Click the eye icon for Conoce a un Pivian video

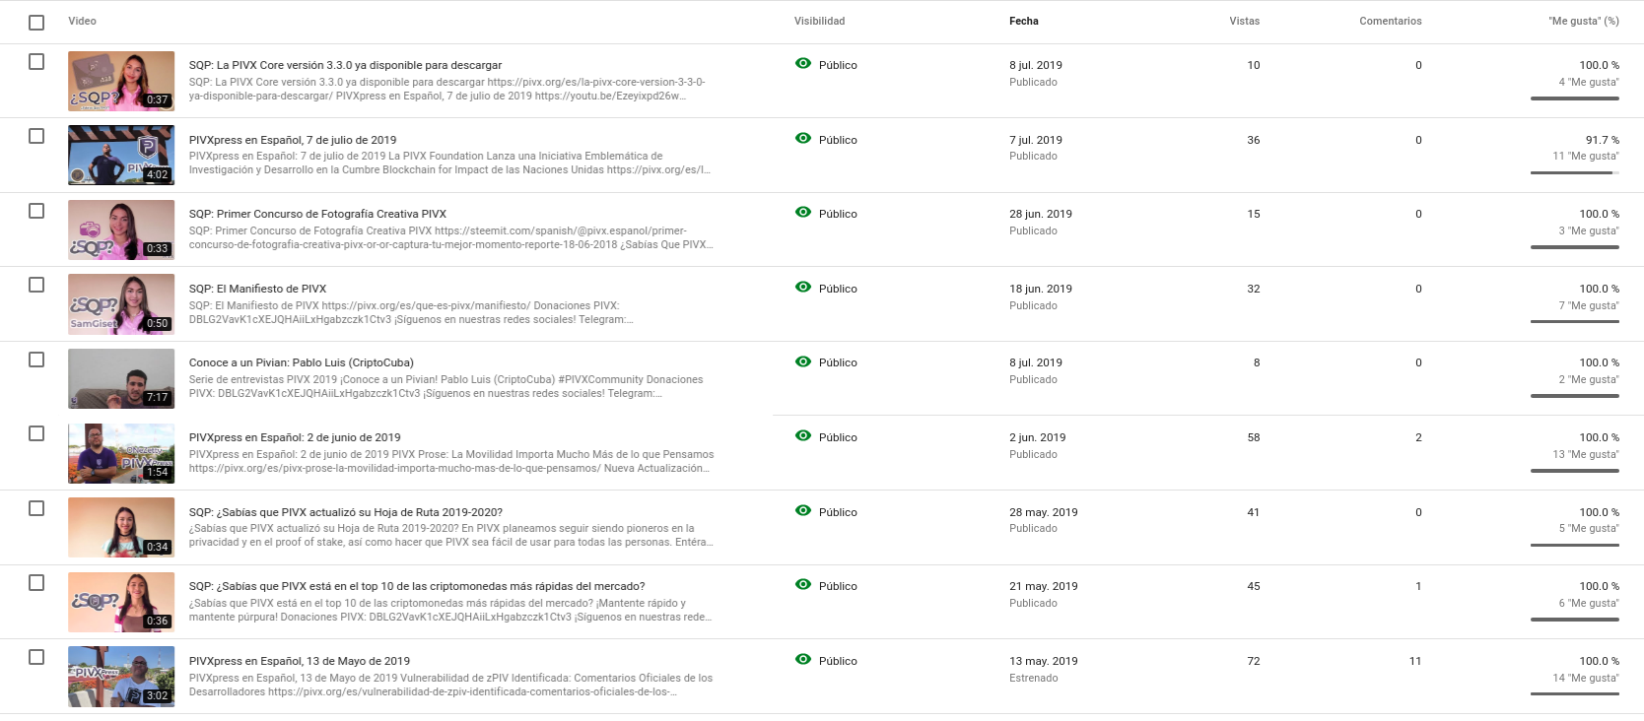point(803,361)
